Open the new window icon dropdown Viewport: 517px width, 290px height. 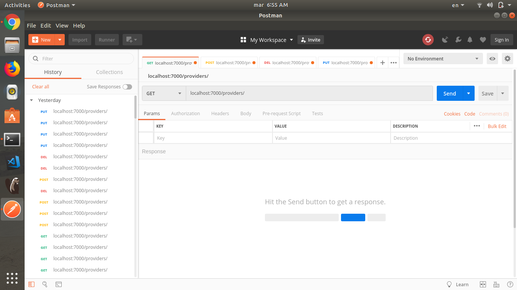pos(132,40)
